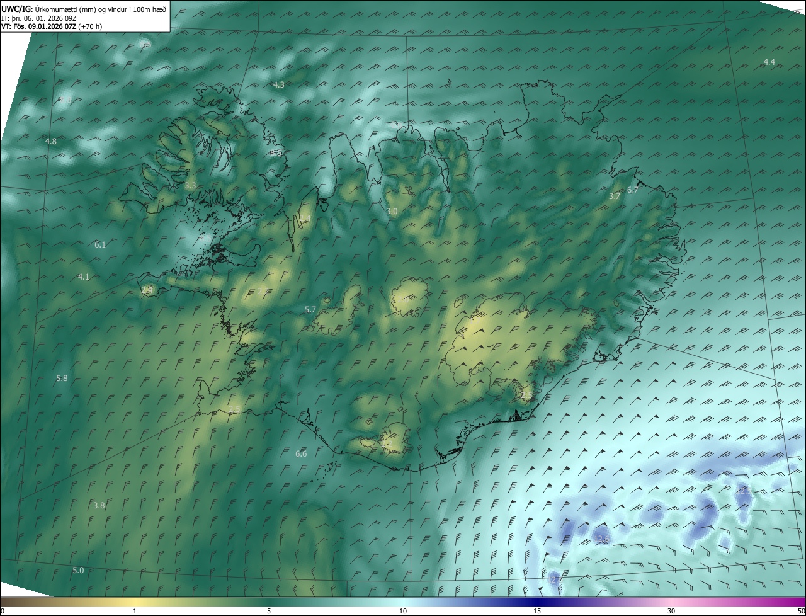The width and height of the screenshot is (806, 616).
Task: Click the 6.6 value label off the south coast
Action: tap(301, 453)
